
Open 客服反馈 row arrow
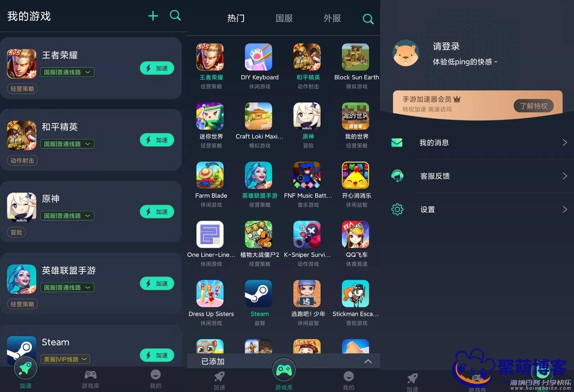pos(565,176)
